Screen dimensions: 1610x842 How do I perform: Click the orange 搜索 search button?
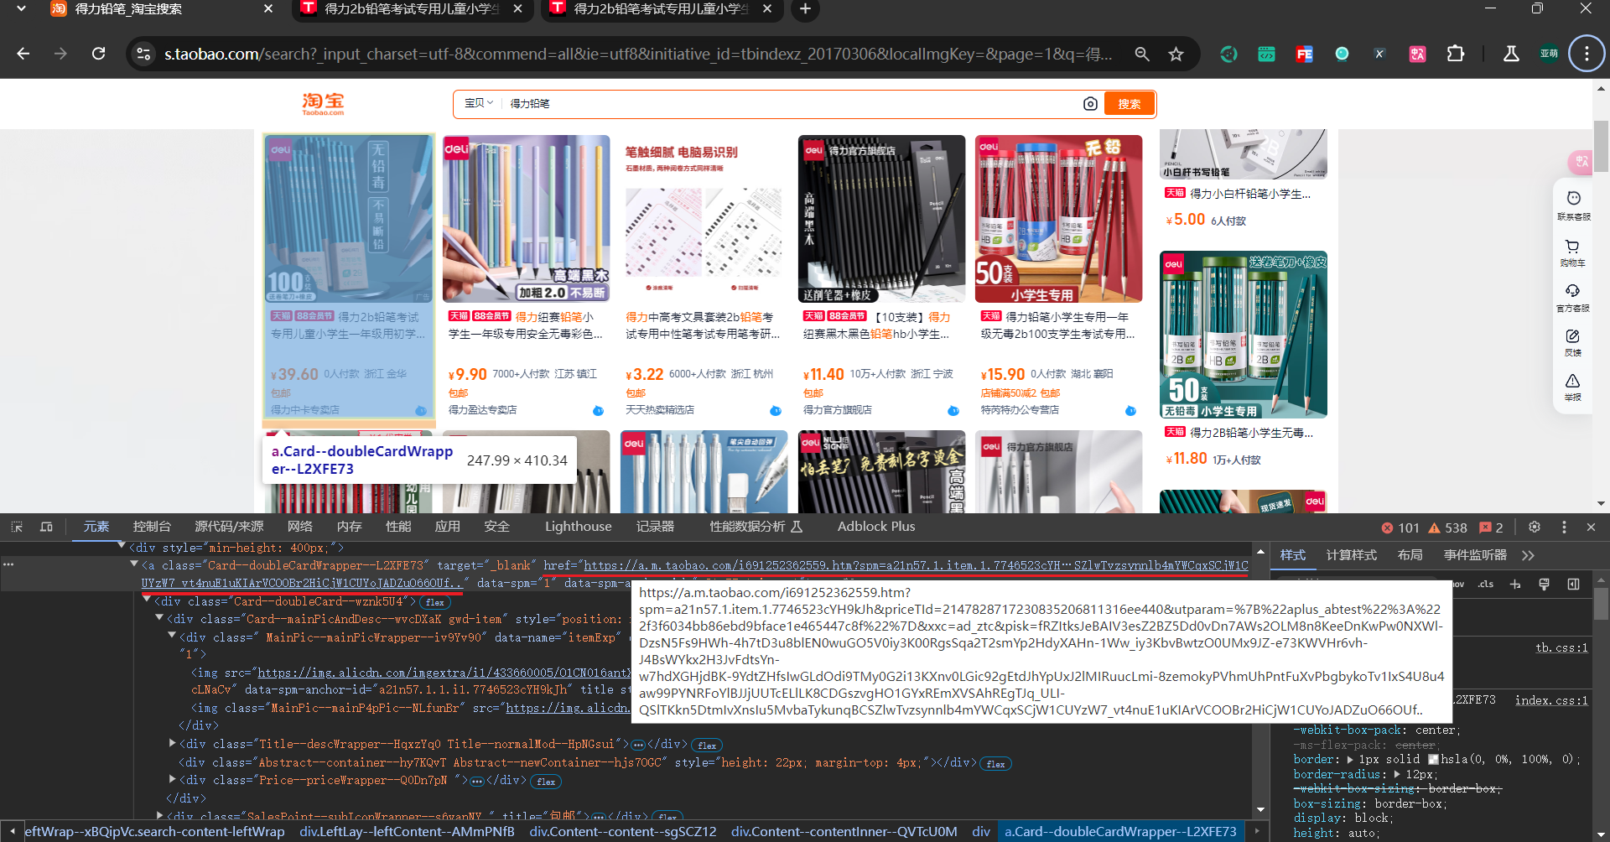(x=1129, y=103)
